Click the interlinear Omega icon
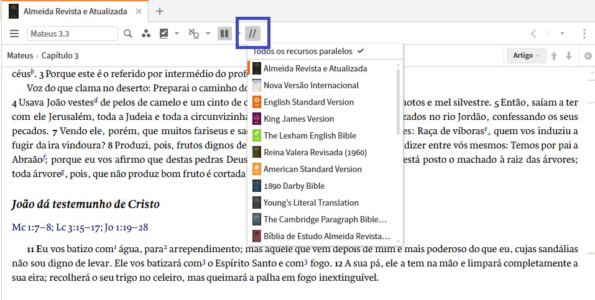The image size is (595, 300). coord(194,34)
